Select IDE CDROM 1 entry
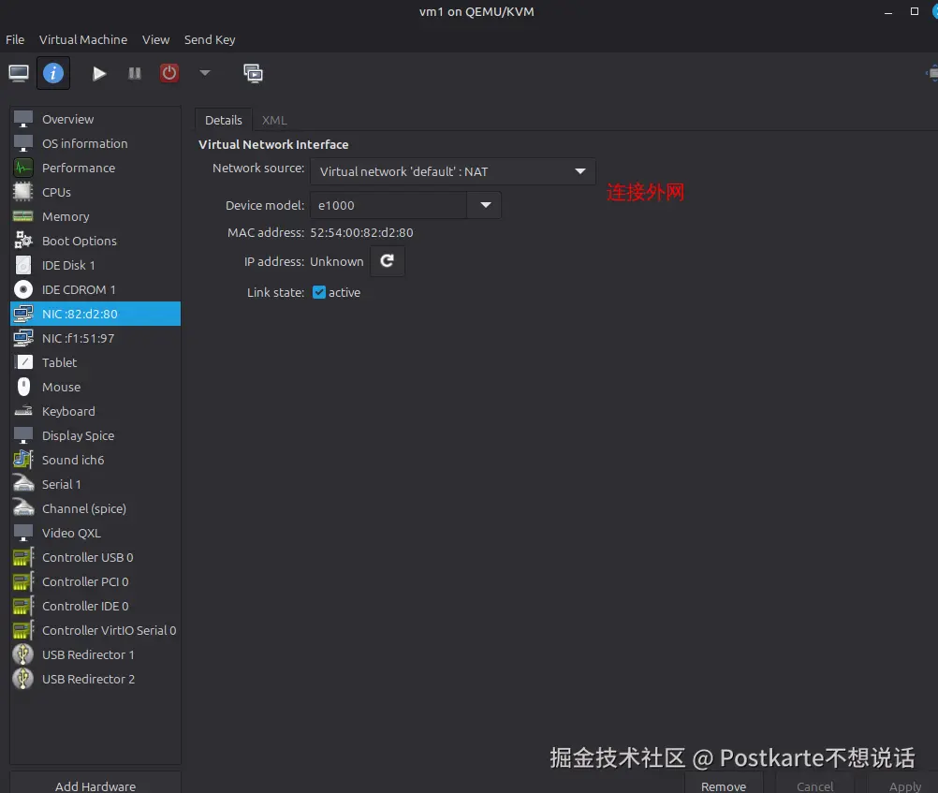The image size is (938, 793). (95, 289)
